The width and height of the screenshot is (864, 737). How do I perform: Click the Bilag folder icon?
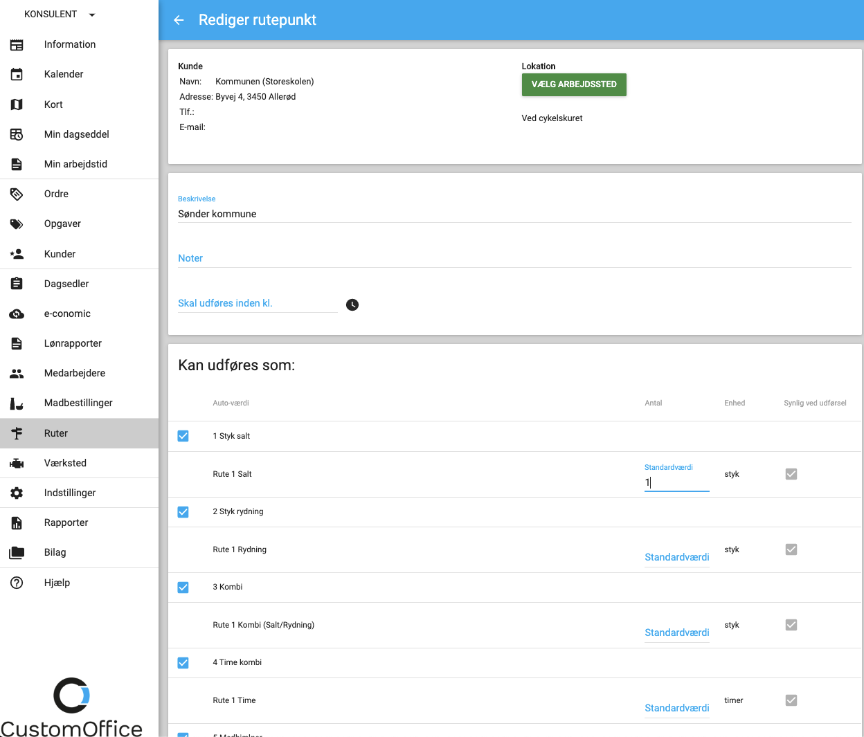(x=17, y=552)
